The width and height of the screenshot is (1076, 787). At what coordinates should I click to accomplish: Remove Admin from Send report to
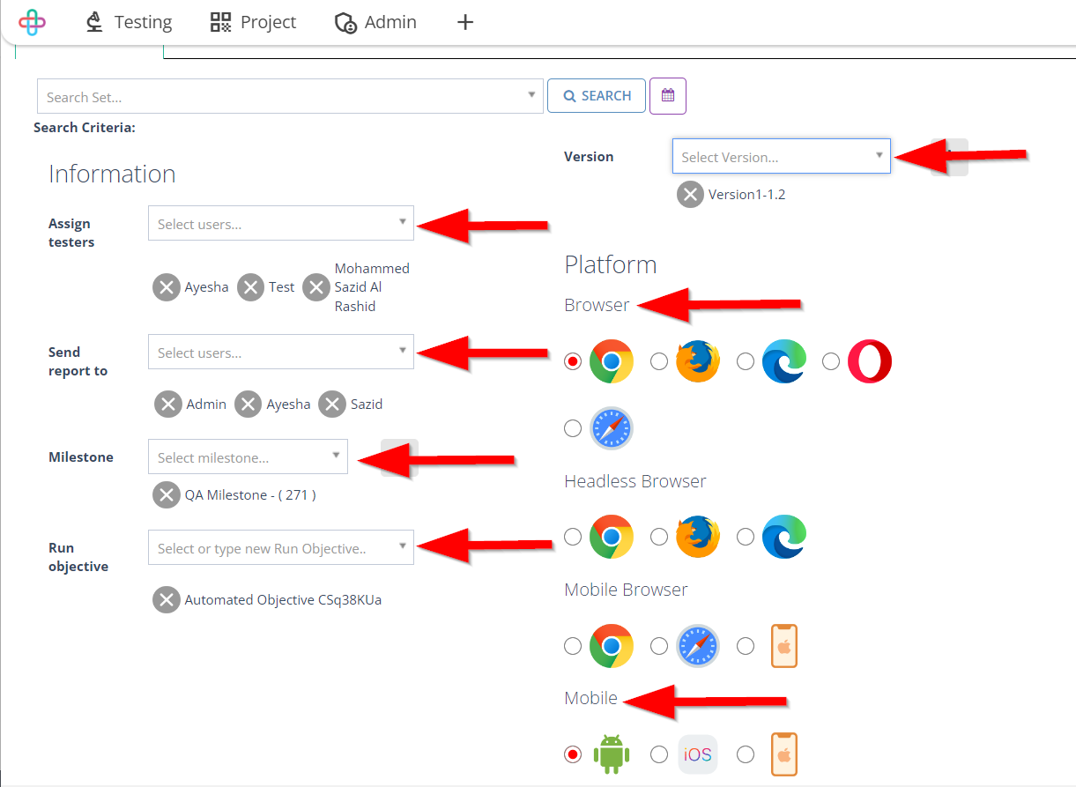tap(168, 405)
